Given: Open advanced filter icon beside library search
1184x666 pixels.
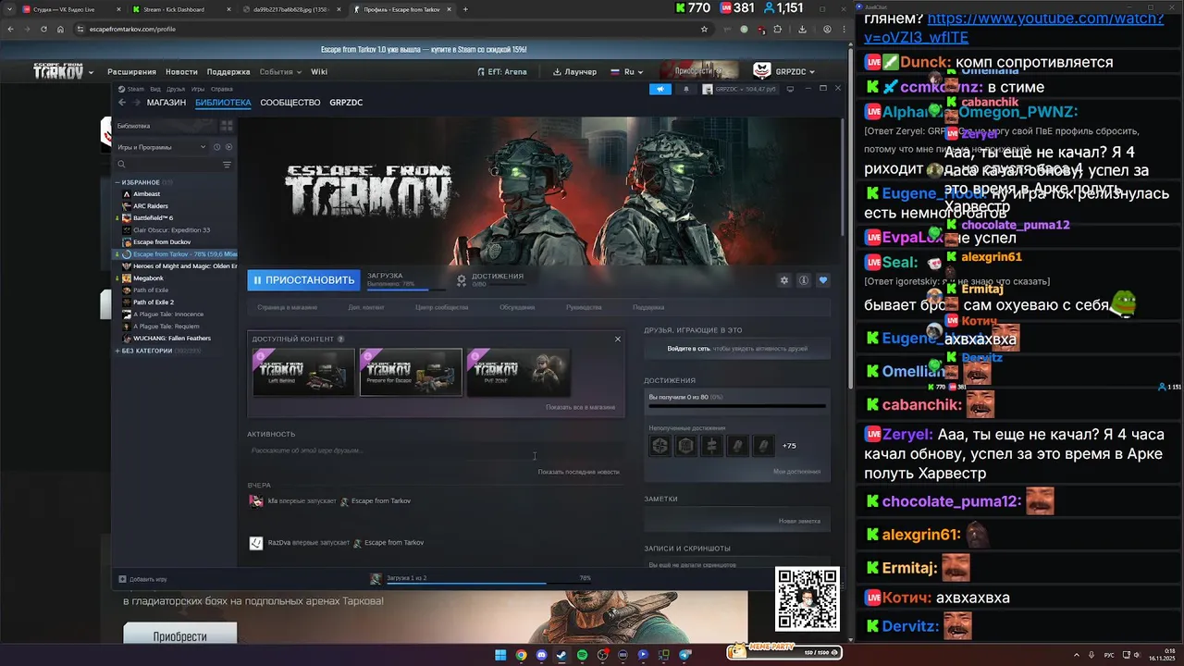Looking at the screenshot, I should point(227,165).
